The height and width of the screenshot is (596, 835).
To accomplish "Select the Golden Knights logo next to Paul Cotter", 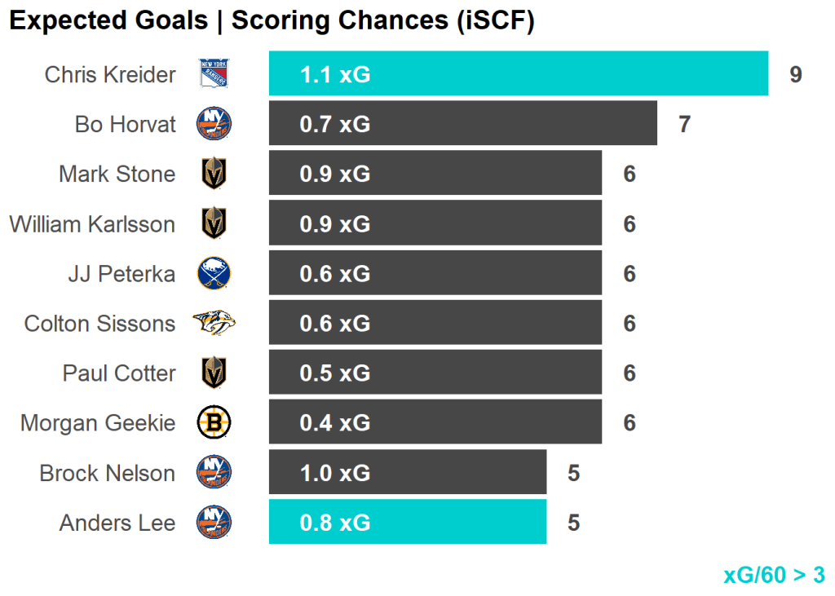I will tap(214, 373).
